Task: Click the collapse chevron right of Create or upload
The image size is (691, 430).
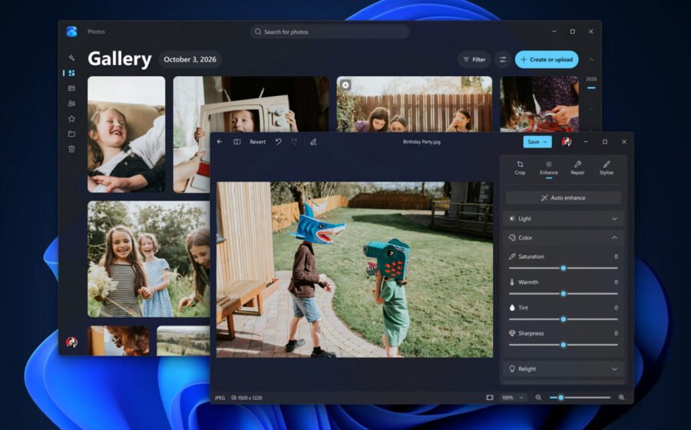Action: click(591, 59)
